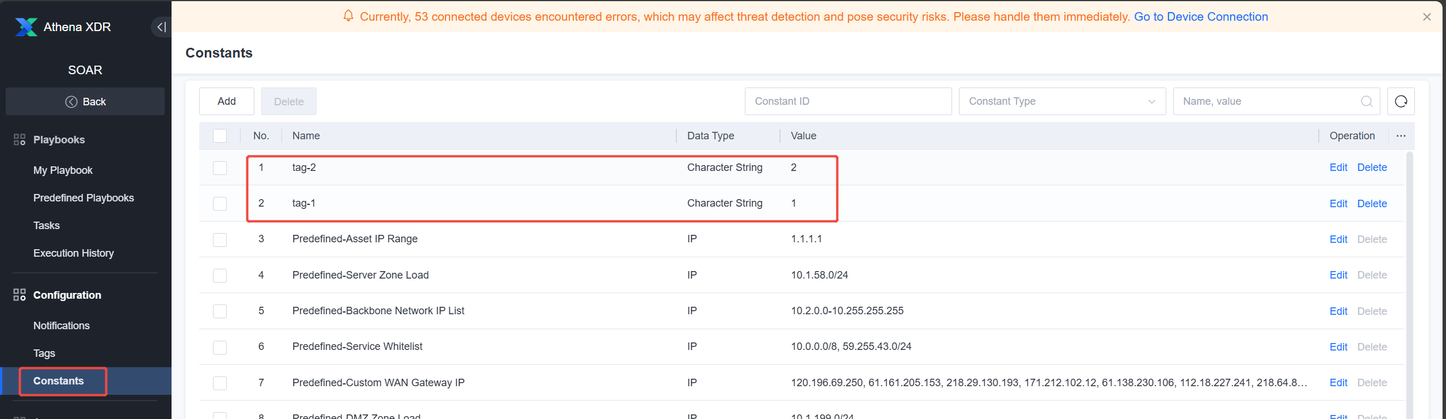Open Predefined Playbooks page

click(83, 198)
